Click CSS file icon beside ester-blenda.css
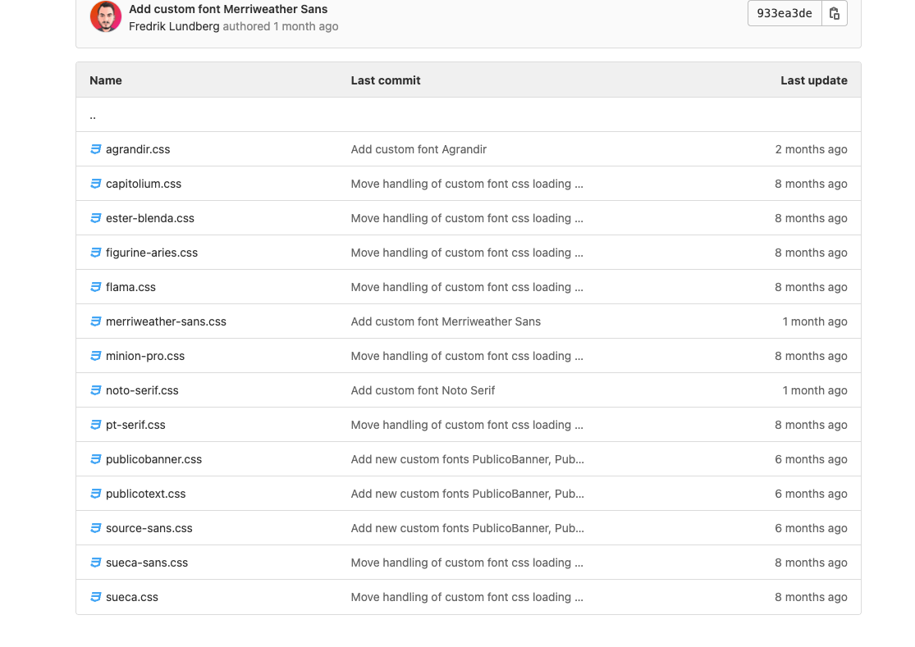915x647 pixels. 96,218
